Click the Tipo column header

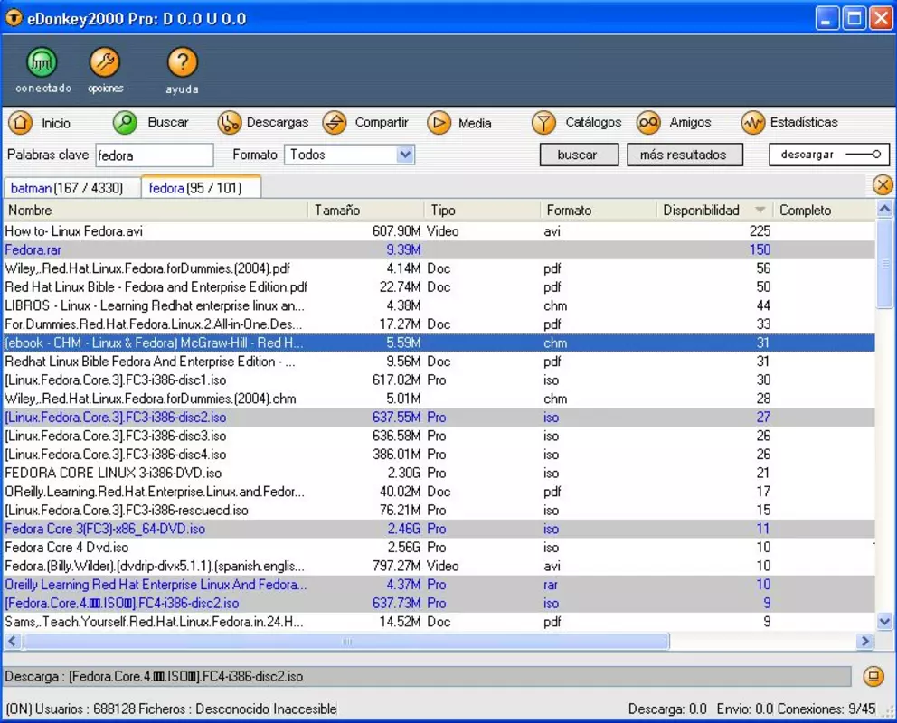coord(482,211)
